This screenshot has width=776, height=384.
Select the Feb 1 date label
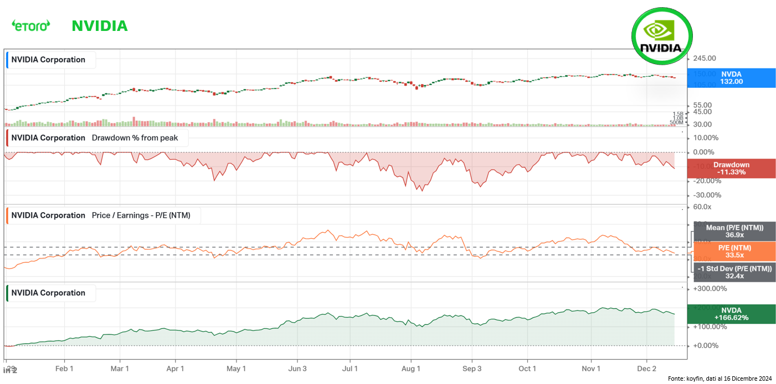coord(64,369)
